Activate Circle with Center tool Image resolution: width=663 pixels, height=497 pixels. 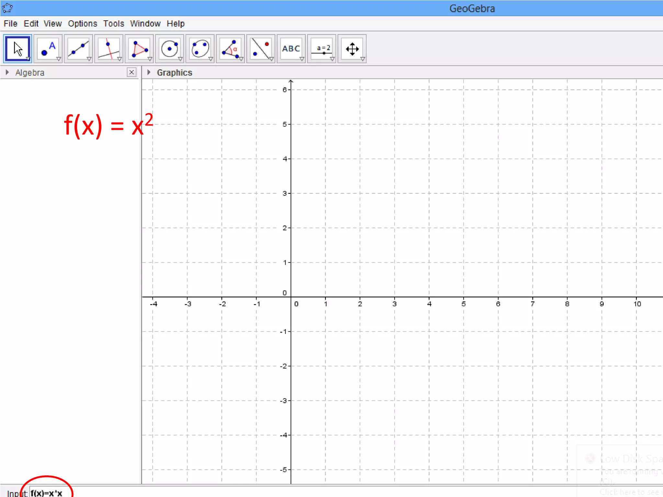click(169, 49)
